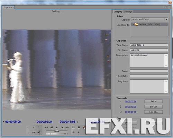The width and height of the screenshot is (173, 138).
Task: Switch to the Settings tab
Action: click(128, 11)
